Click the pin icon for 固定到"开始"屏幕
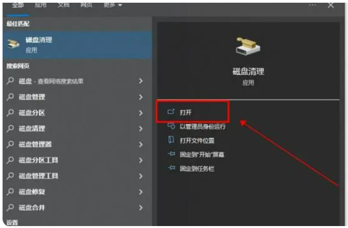Screen dimensions: 348x228 (x=171, y=154)
